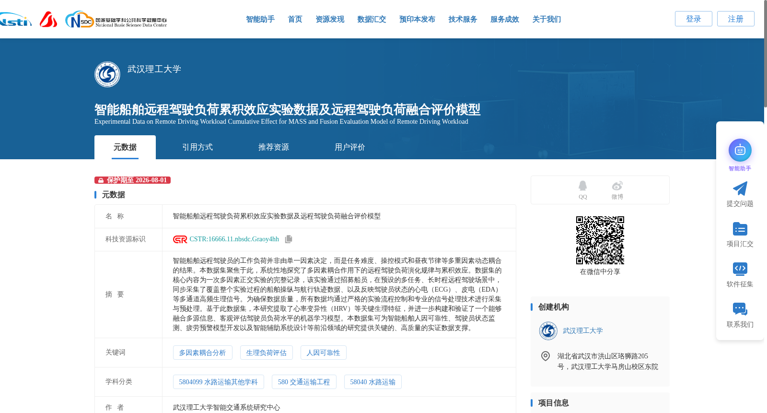This screenshot has width=767, height=413.
Task: Open 技术服务 navigation item
Action: pos(463,19)
